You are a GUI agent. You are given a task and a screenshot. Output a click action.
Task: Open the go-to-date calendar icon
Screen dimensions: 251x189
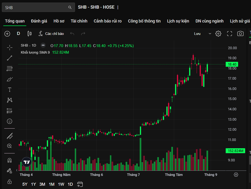[x=80, y=184]
